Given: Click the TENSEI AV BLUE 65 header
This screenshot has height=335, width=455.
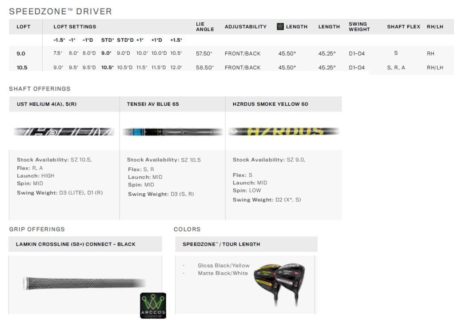Looking at the screenshot, I should [153, 104].
